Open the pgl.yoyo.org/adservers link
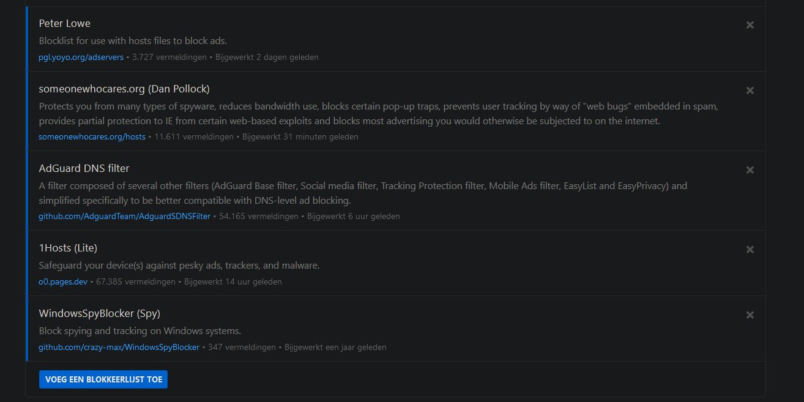The image size is (804, 402). [x=81, y=57]
